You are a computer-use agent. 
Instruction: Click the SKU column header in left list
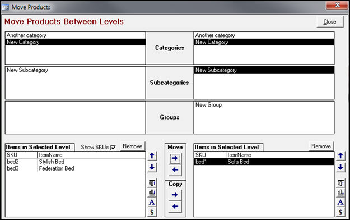[21, 155]
